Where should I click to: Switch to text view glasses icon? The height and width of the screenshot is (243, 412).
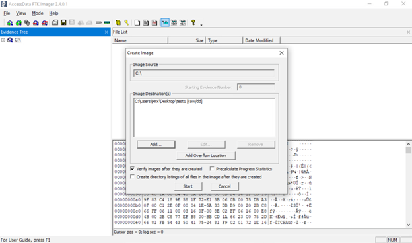pos(174,23)
